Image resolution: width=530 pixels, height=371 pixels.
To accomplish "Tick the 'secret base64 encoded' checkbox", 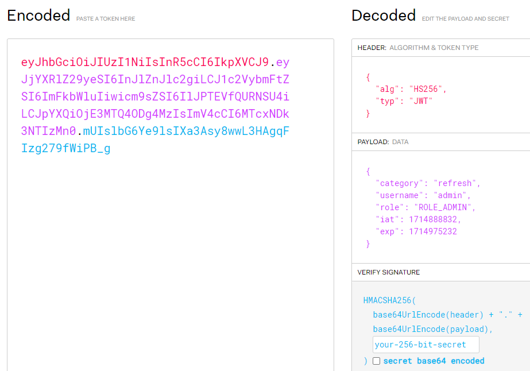I will click(376, 361).
